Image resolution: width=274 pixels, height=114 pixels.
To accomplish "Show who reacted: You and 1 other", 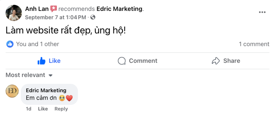I will click(x=37, y=44).
